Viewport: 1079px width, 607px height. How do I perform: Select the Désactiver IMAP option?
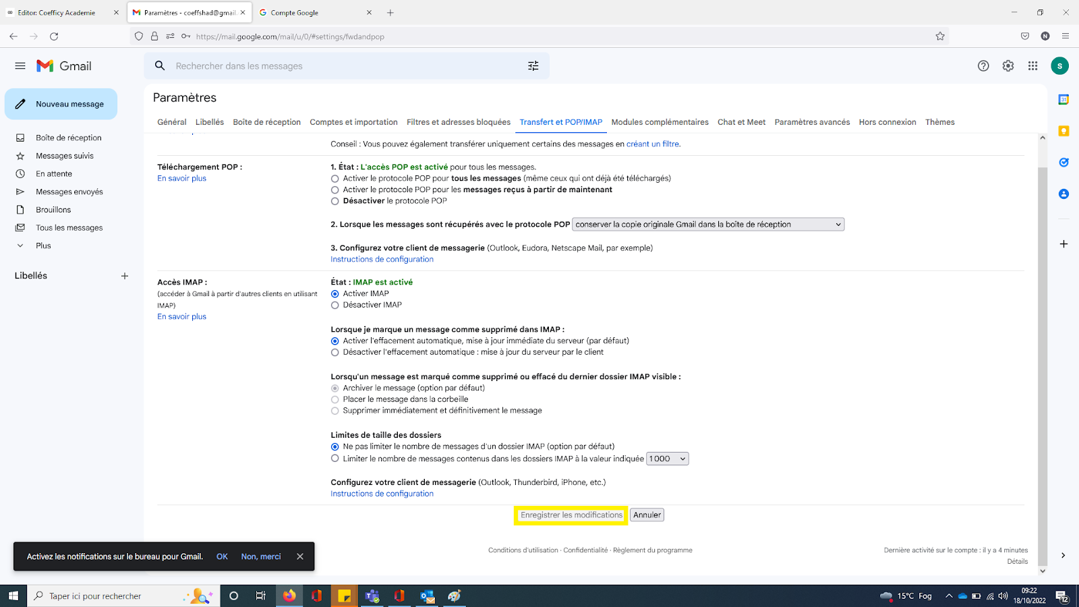[x=335, y=306]
